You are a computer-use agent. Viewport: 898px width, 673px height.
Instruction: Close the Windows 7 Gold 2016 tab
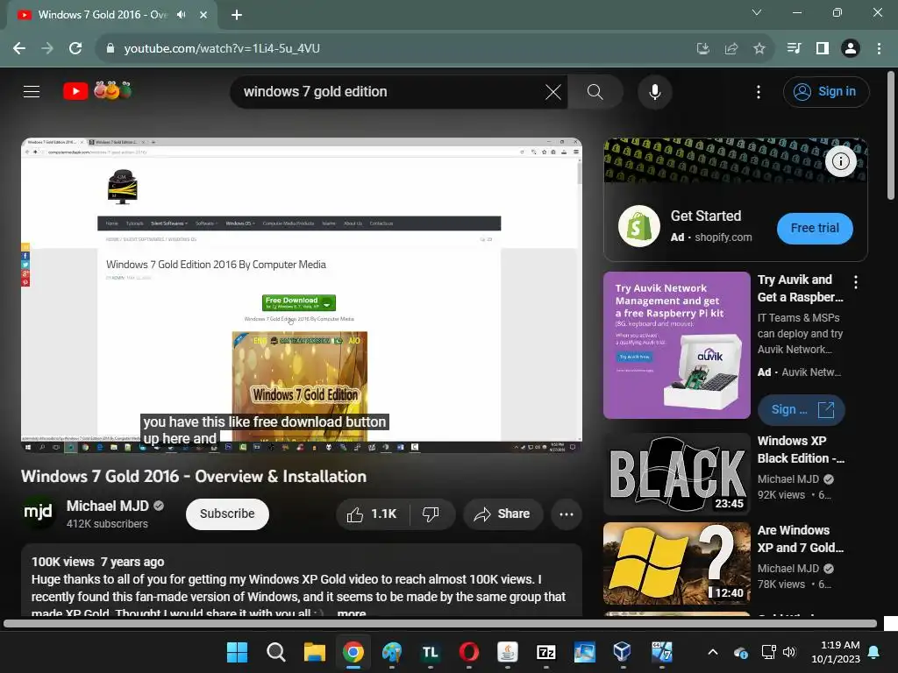pos(203,15)
